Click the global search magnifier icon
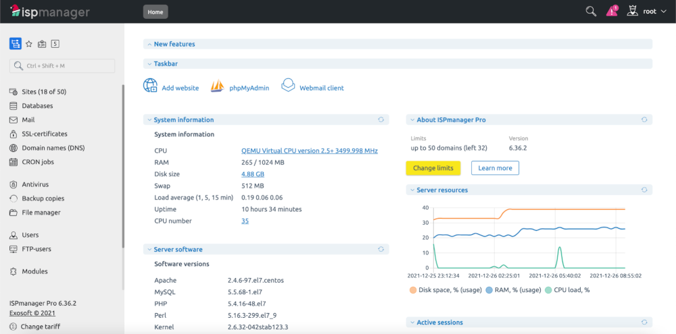Image resolution: width=676 pixels, height=334 pixels. tap(591, 11)
